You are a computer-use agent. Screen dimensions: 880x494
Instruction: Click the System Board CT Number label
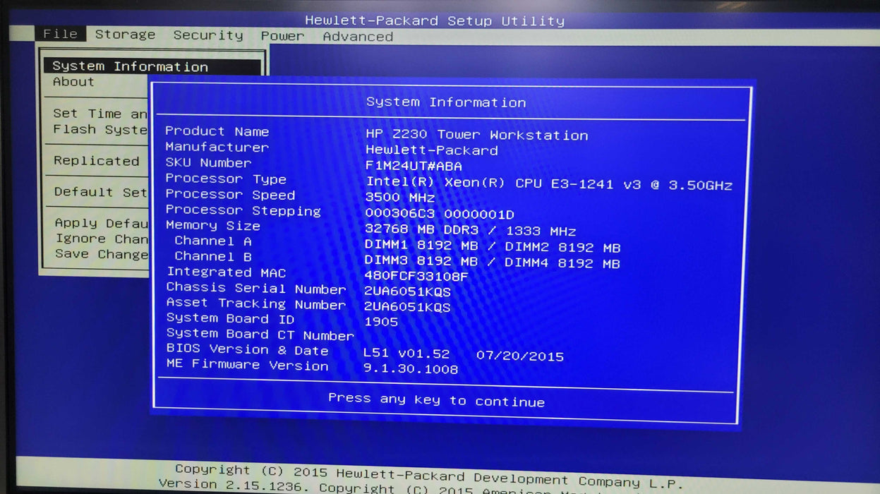pos(260,335)
